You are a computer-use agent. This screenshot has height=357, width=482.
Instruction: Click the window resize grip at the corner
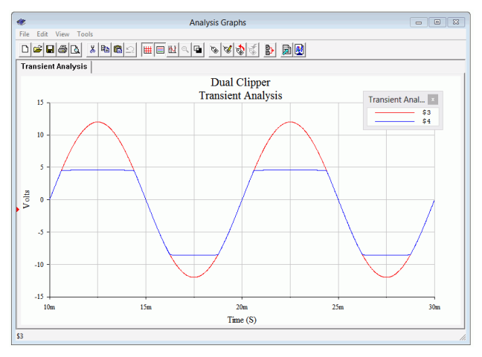(463, 338)
